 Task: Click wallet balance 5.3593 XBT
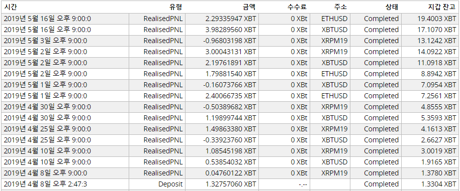click(x=438, y=118)
